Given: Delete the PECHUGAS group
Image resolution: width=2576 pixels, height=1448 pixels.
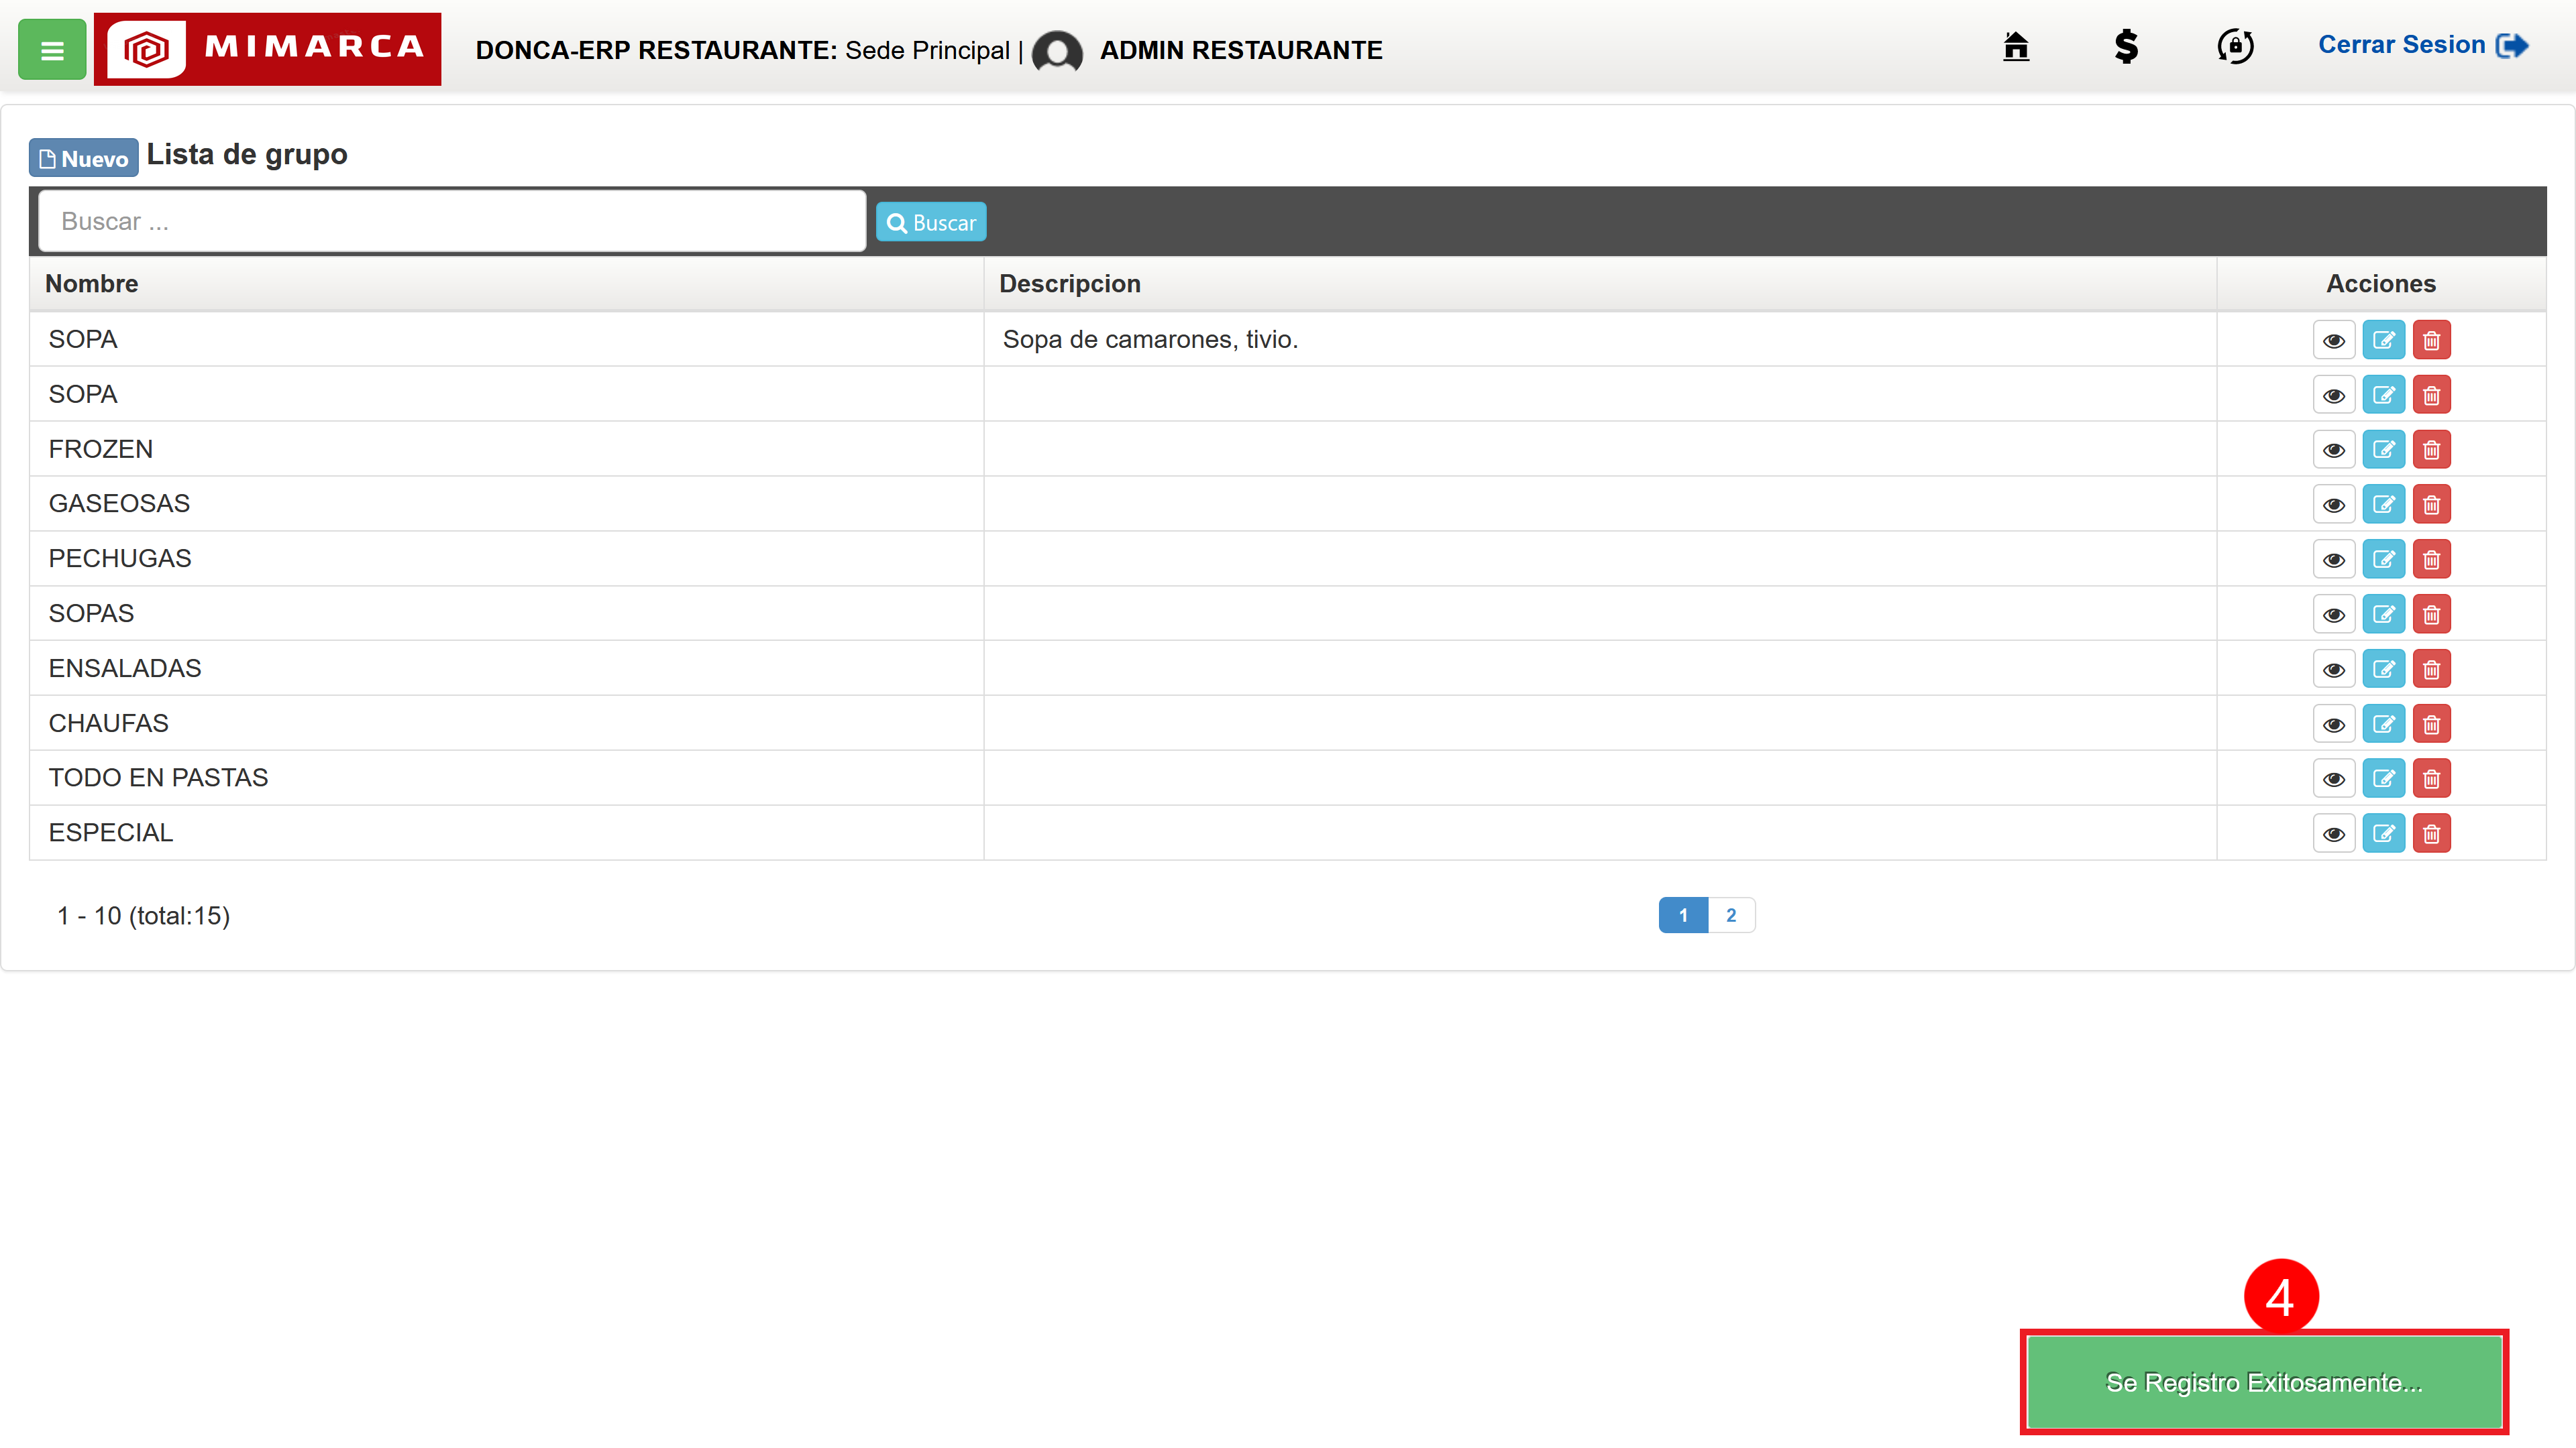Looking at the screenshot, I should [2432, 560].
